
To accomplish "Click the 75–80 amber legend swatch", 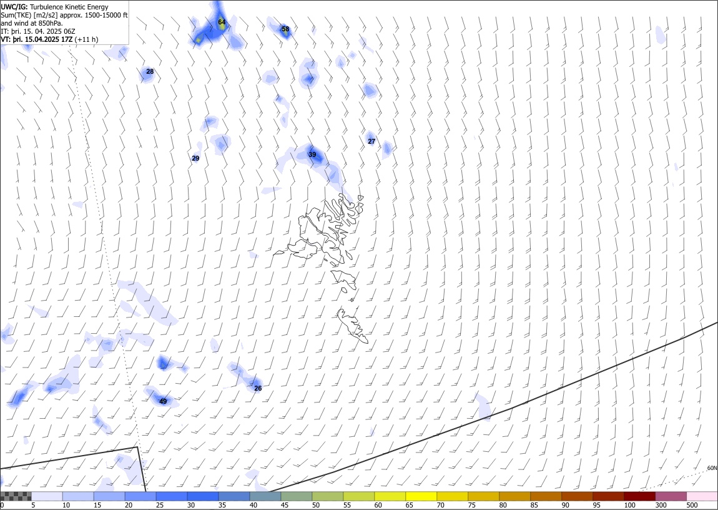I will coord(483,496).
